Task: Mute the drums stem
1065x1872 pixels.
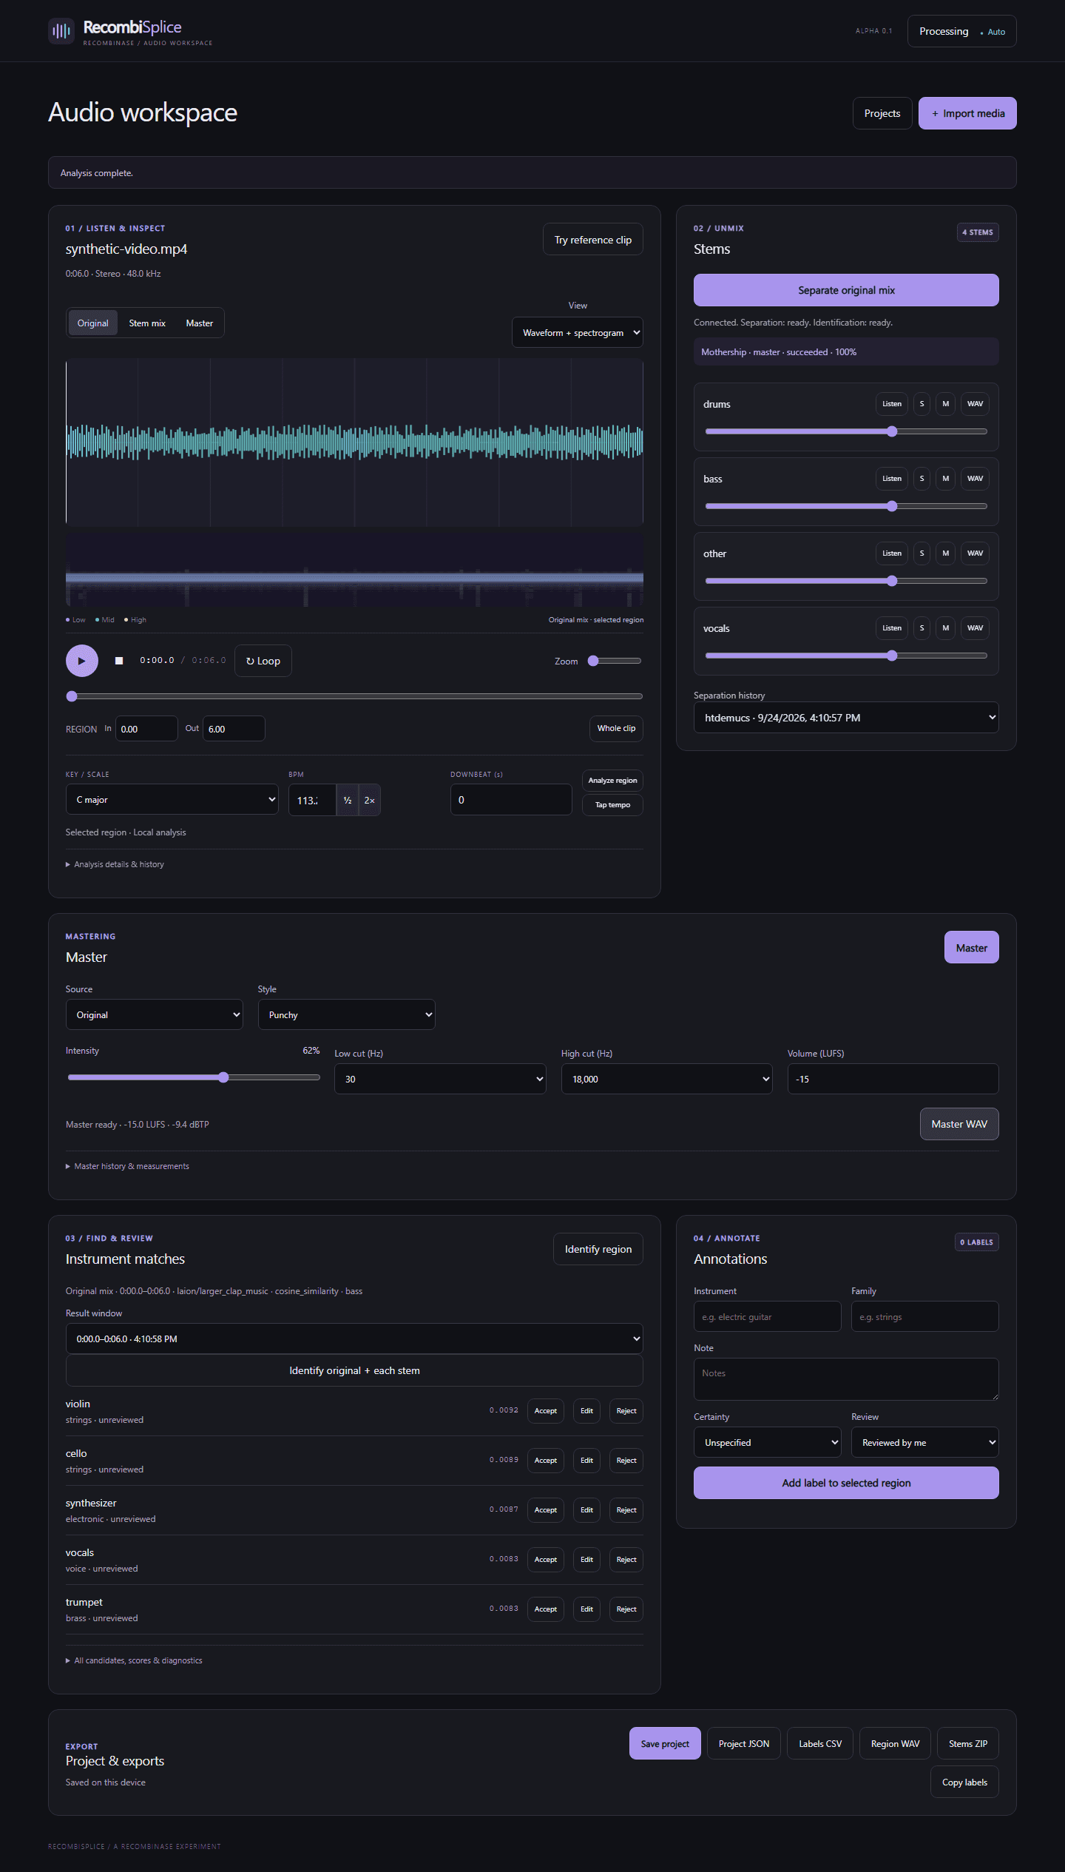Action: coord(945,404)
